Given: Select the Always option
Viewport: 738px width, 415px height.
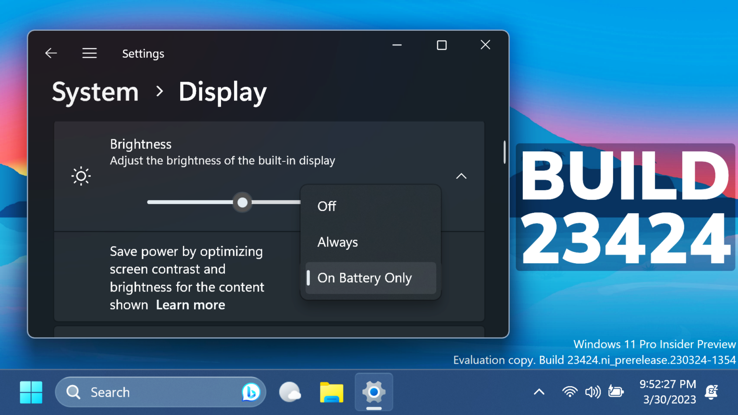Looking at the screenshot, I should point(337,242).
